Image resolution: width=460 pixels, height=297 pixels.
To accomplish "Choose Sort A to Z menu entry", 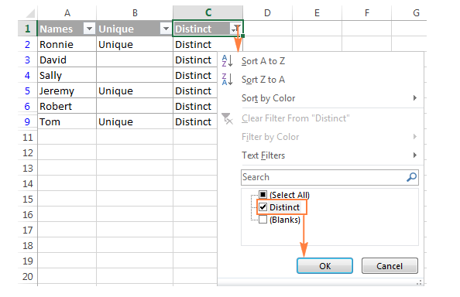I will coord(321,61).
